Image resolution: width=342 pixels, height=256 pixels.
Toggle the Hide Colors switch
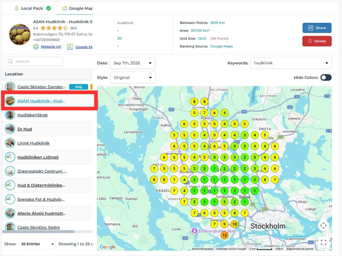pos(326,77)
